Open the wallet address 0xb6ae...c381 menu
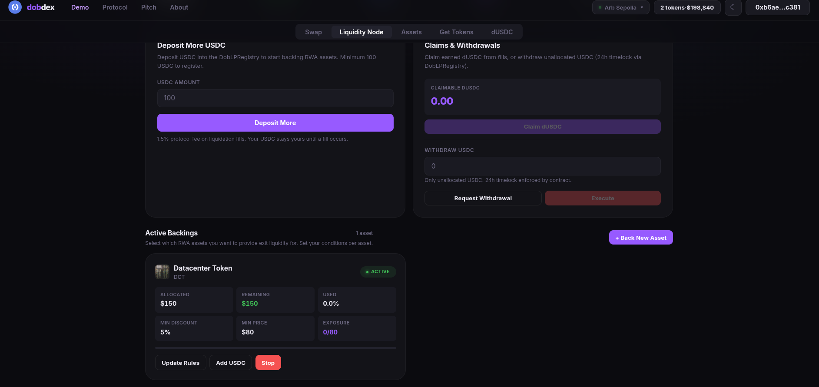 (x=777, y=7)
